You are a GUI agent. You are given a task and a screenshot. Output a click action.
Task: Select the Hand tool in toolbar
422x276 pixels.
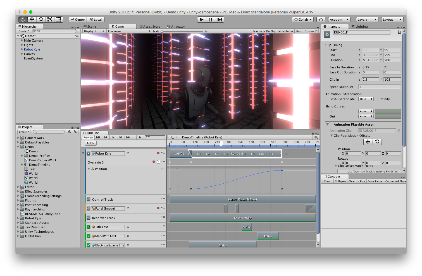pos(23,19)
